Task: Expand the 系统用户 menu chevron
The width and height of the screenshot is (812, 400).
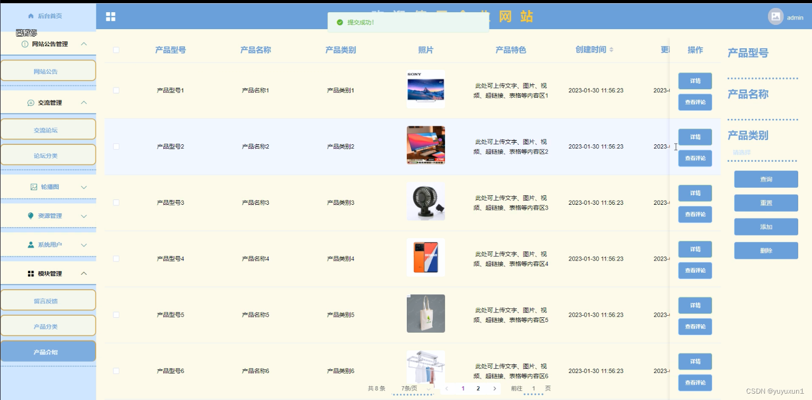Action: pyautogui.click(x=83, y=245)
